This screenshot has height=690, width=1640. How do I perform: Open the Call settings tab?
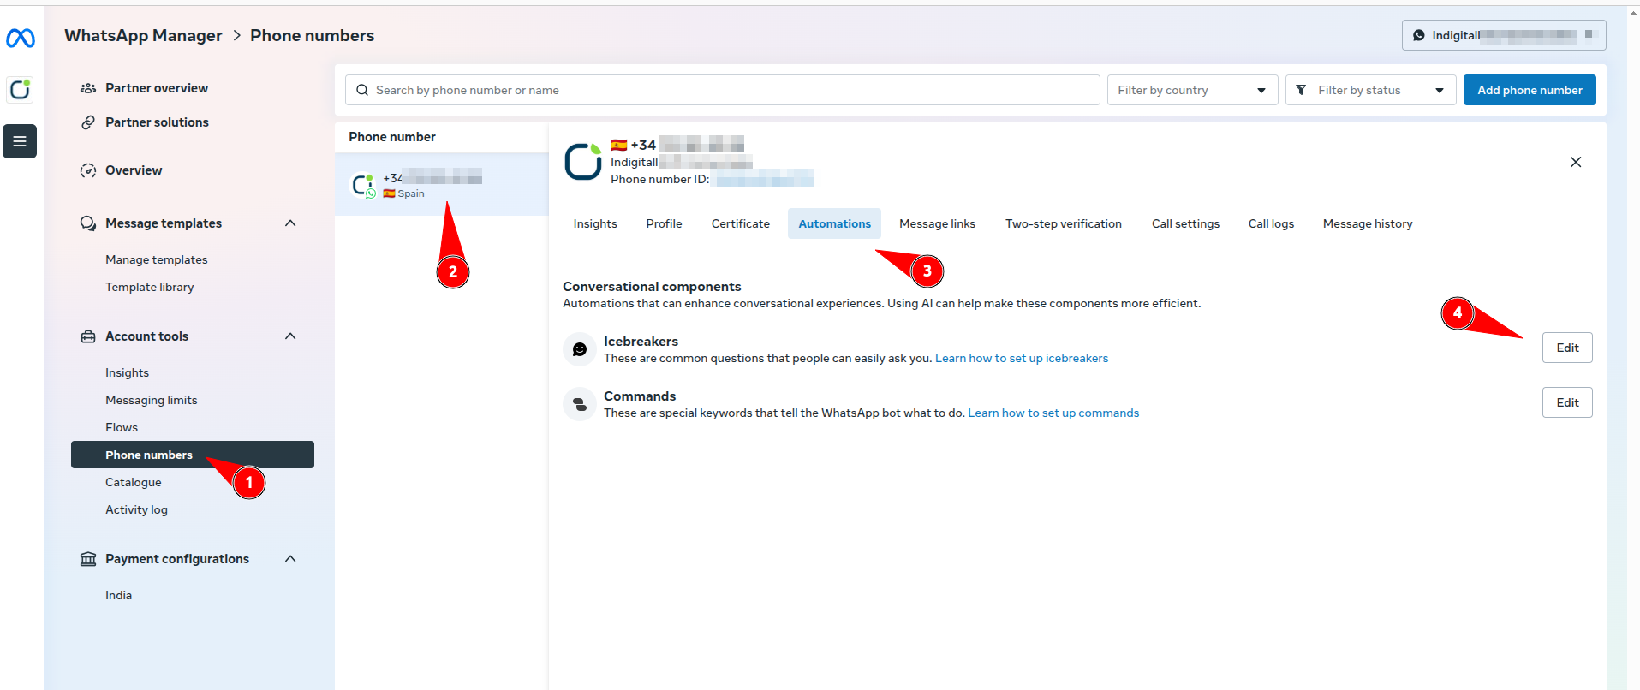[x=1185, y=223]
